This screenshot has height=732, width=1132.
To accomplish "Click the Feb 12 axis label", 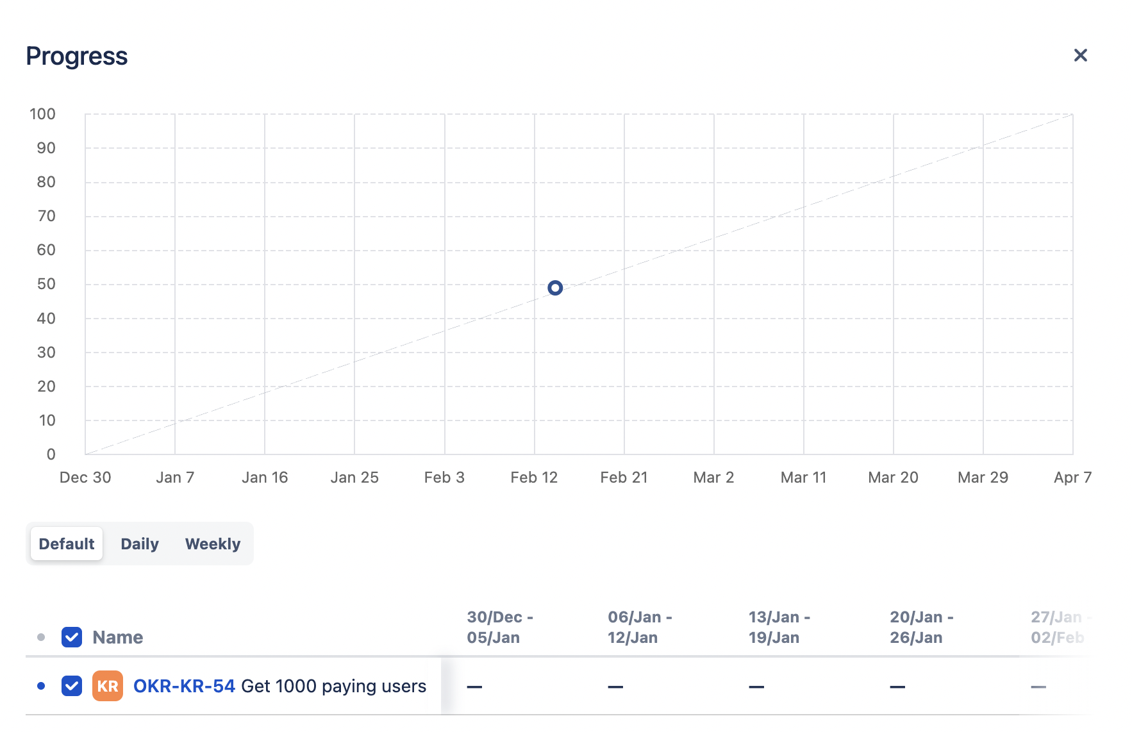I will [534, 478].
